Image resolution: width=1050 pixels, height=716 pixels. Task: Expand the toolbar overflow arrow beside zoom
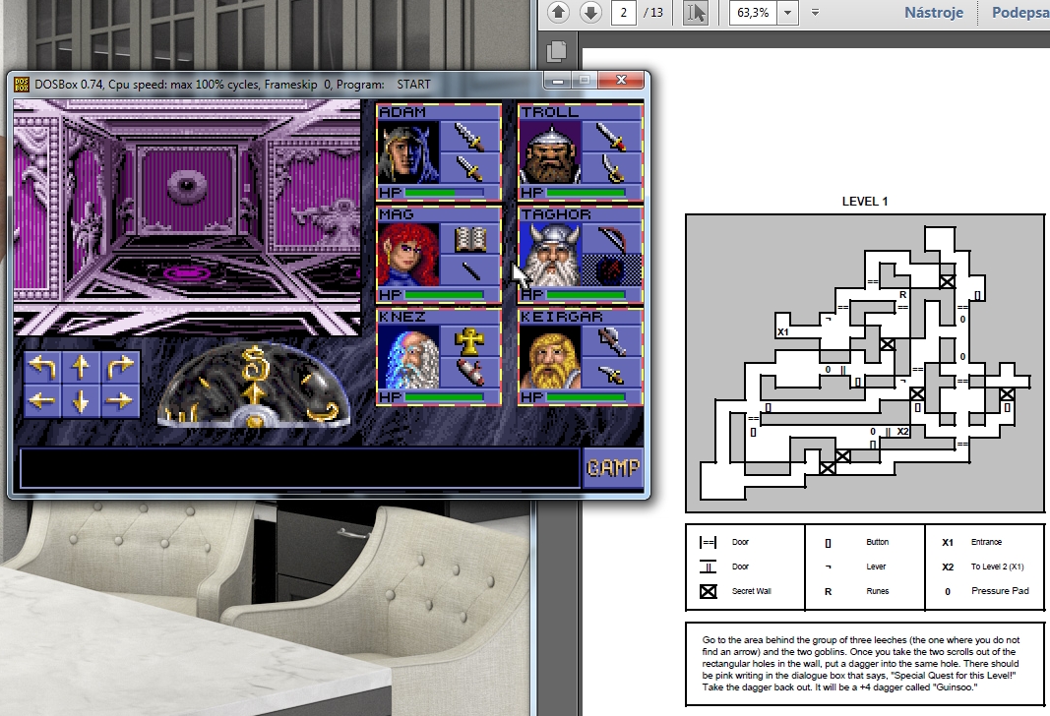coord(815,12)
